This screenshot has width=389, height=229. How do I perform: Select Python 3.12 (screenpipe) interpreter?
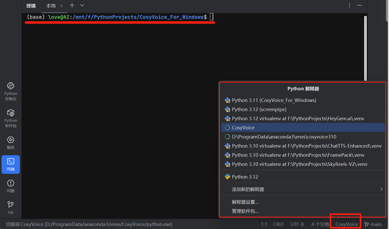(x=303, y=109)
